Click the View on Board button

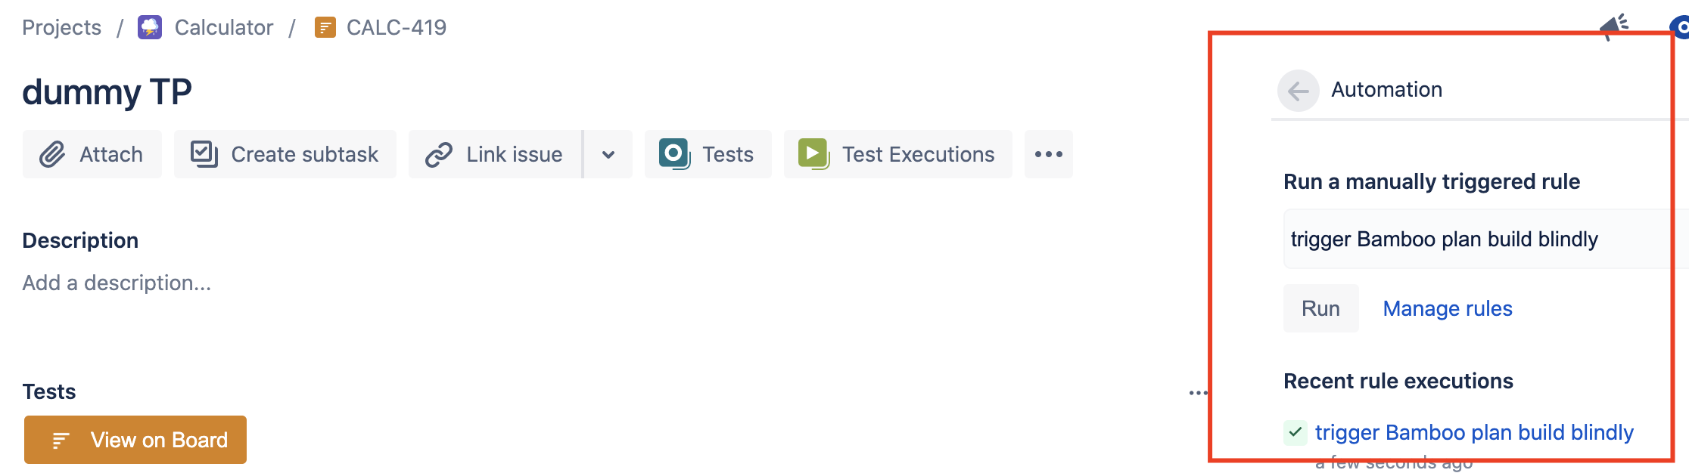coord(135,440)
